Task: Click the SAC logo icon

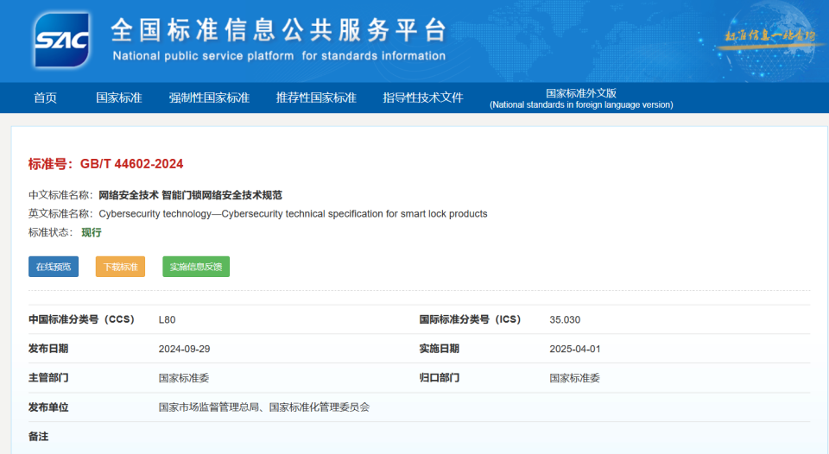Action: pyautogui.click(x=62, y=41)
